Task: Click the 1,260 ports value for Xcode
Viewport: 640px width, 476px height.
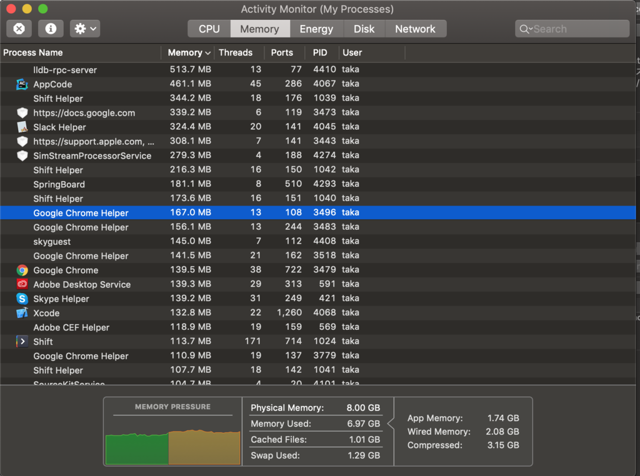Action: 289,312
